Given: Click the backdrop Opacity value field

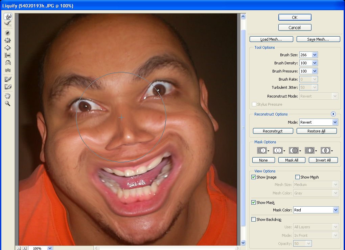Looking at the screenshot, I should [x=300, y=243].
